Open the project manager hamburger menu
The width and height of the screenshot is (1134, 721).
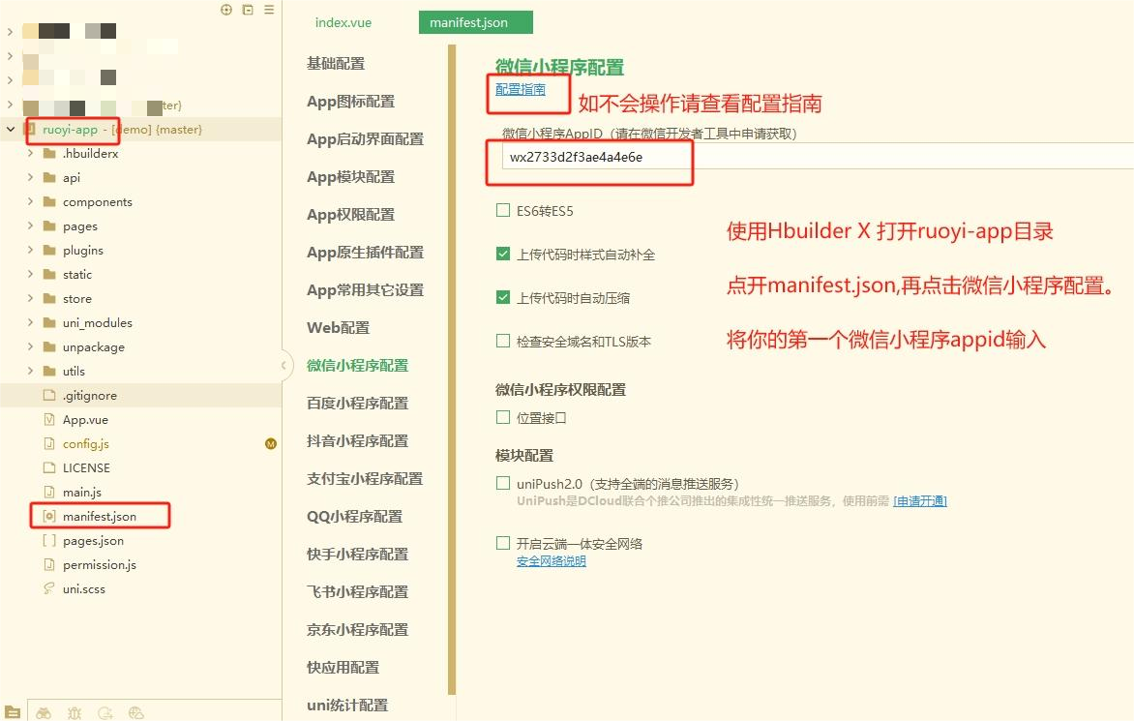click(x=269, y=10)
